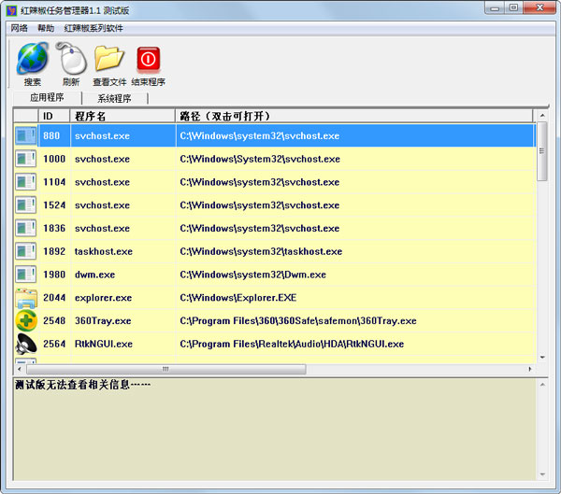Minimize the task manager window
561x494 pixels.
pyautogui.click(x=495, y=8)
